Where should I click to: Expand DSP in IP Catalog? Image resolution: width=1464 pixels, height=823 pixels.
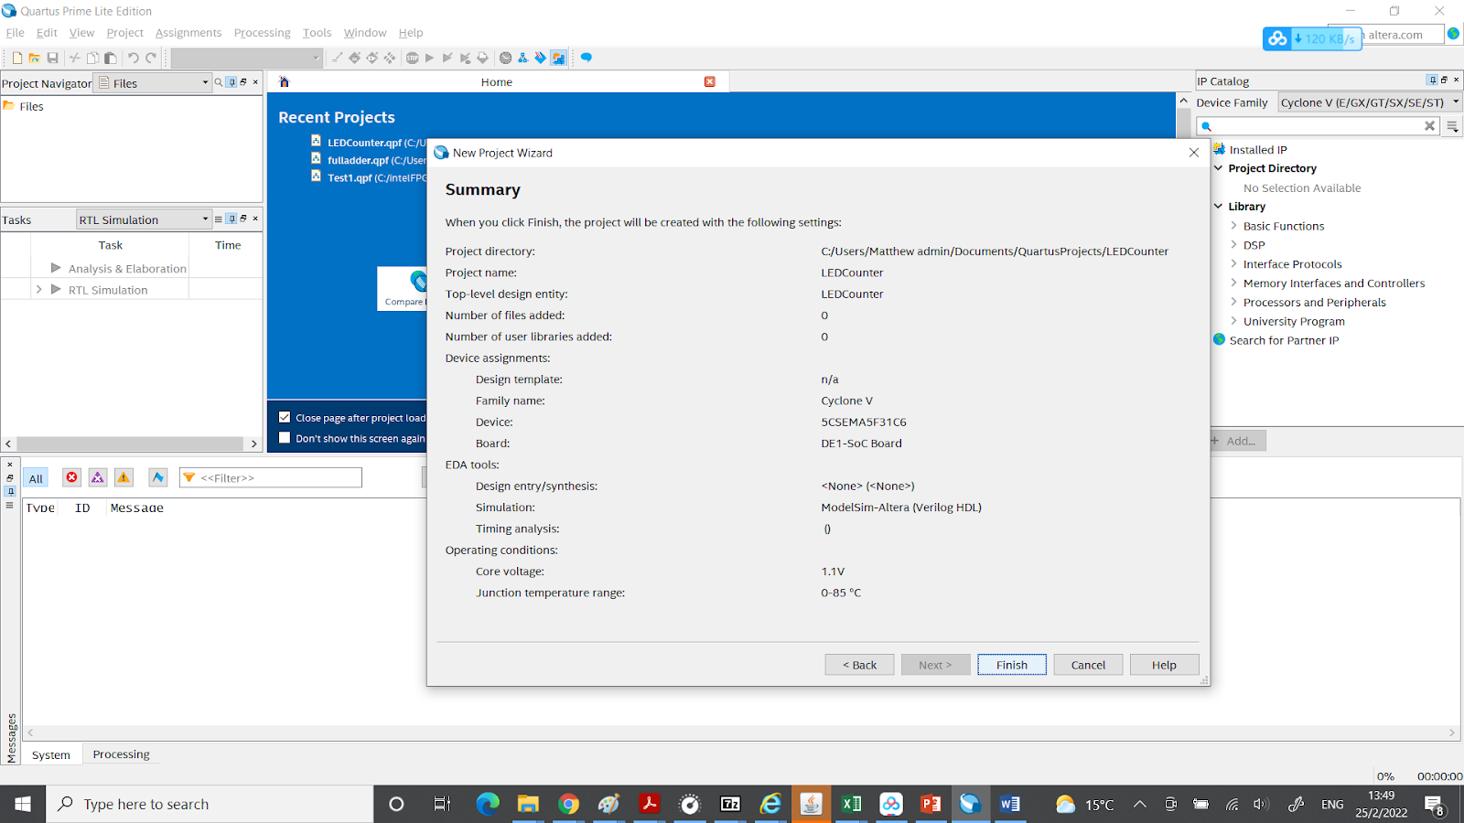pos(1233,245)
